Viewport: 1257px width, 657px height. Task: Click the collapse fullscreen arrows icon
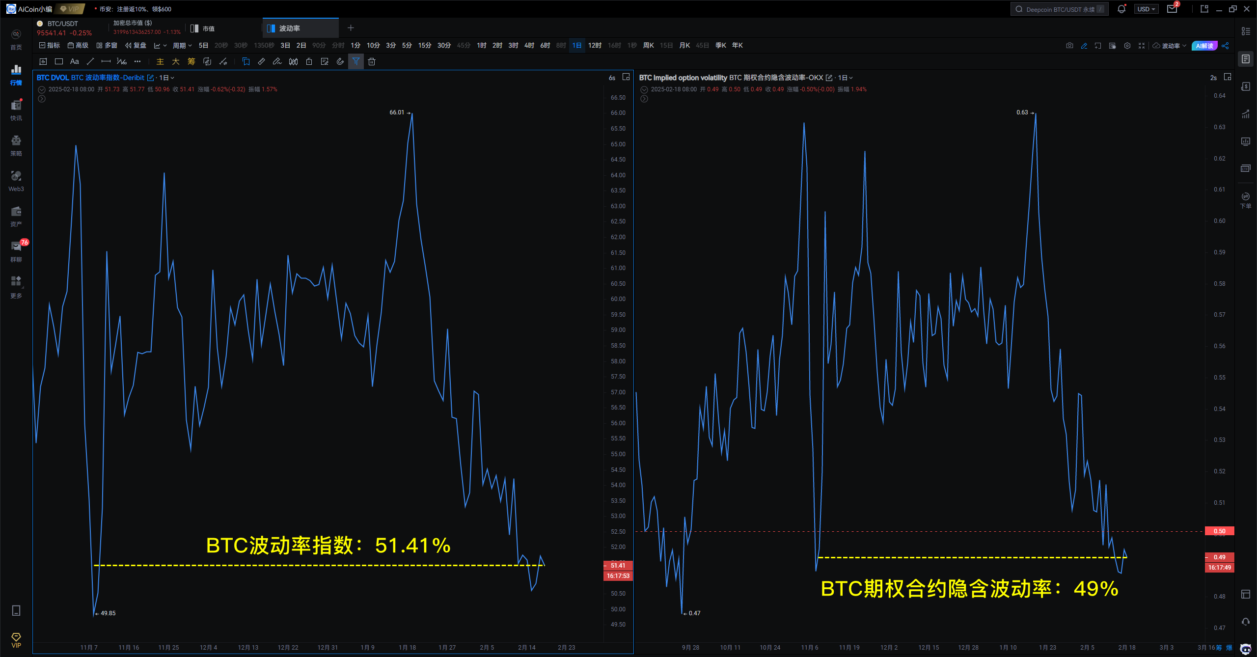point(1142,46)
